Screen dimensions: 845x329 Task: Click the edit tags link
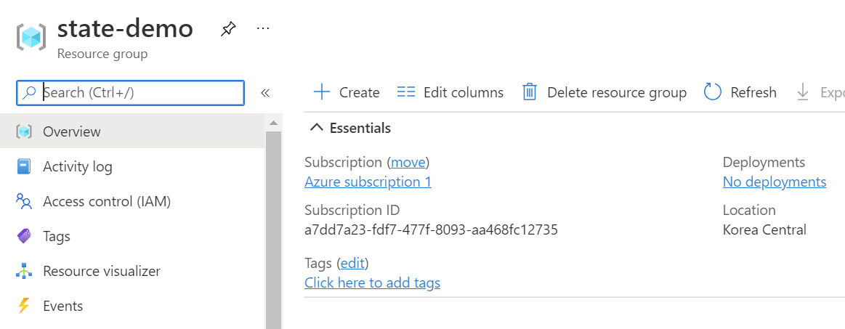[x=352, y=264]
